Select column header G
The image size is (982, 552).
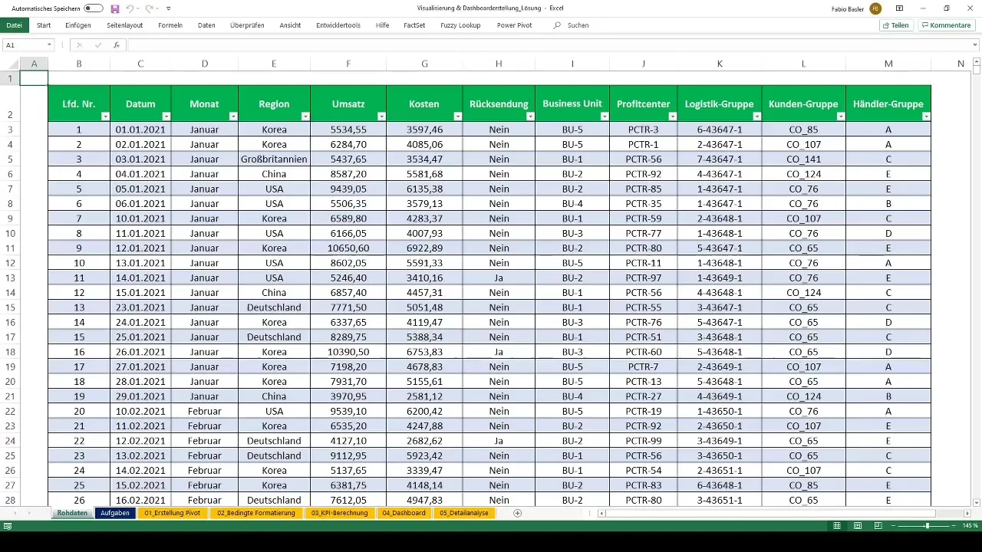tap(424, 64)
